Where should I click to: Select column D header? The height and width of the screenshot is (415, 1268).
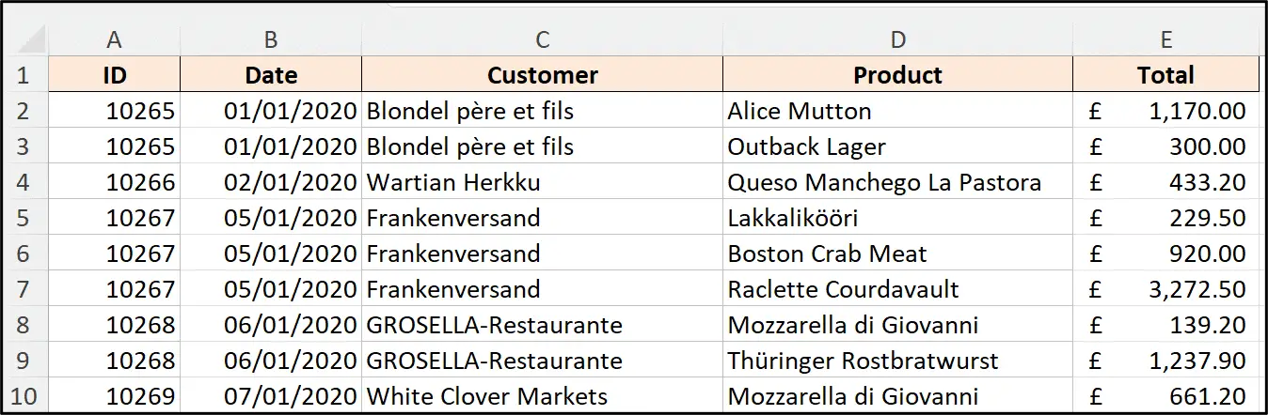point(897,39)
